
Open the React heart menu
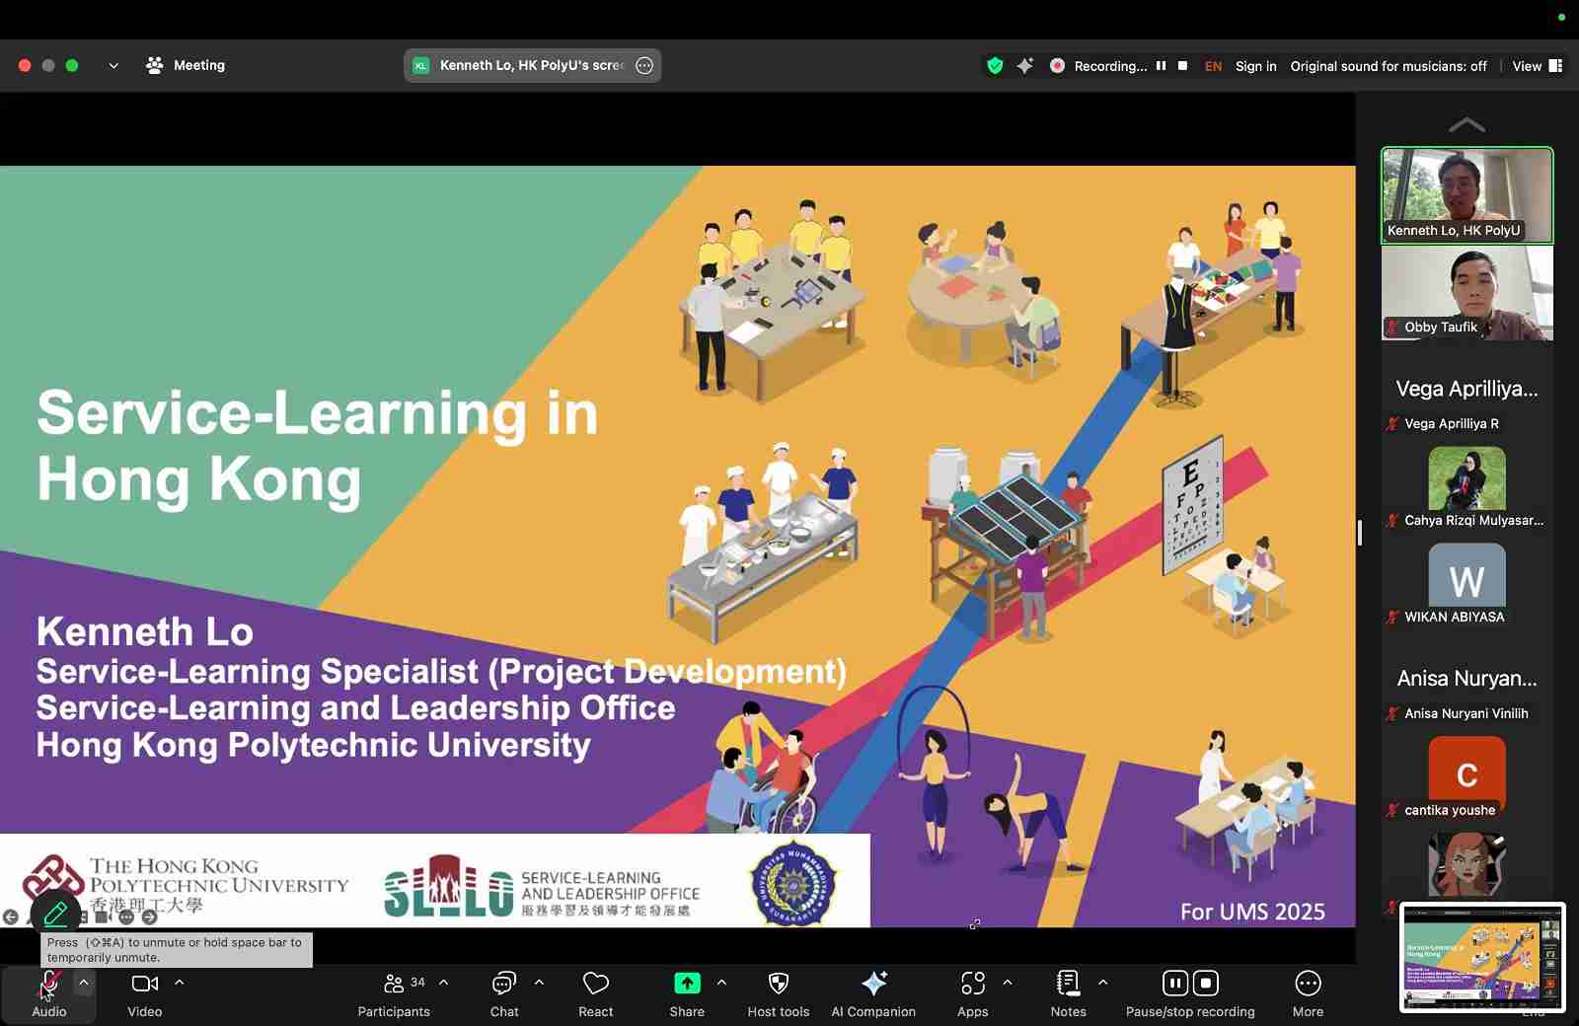click(596, 993)
